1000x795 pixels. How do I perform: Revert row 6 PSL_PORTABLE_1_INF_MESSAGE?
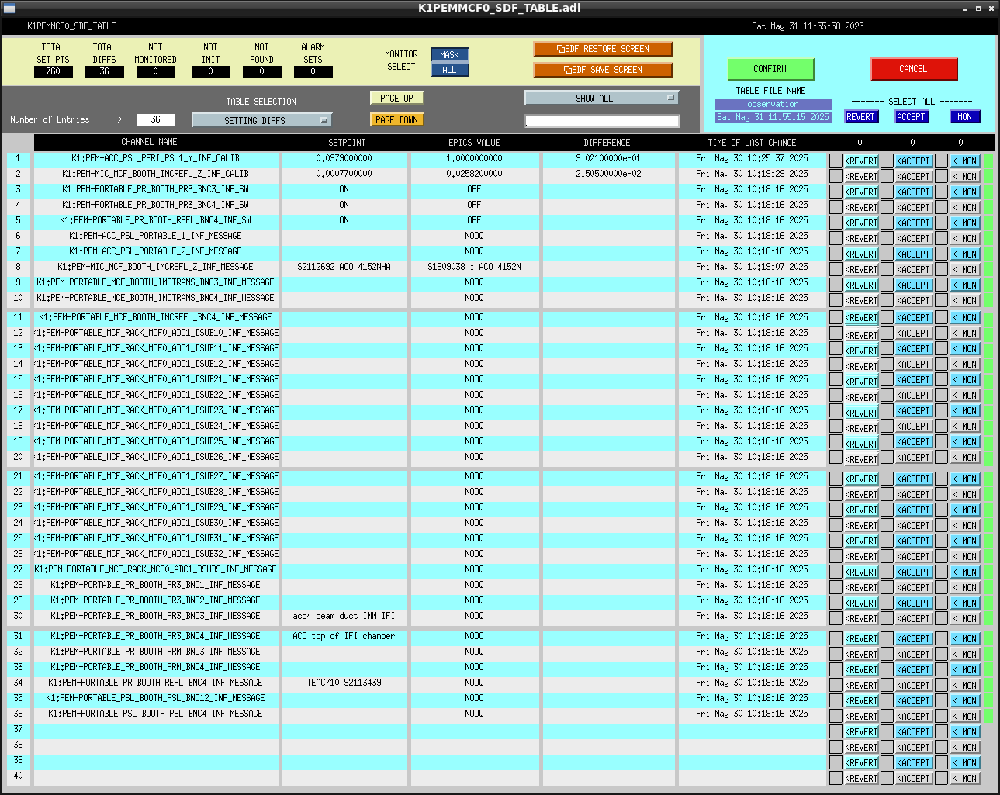click(x=861, y=239)
